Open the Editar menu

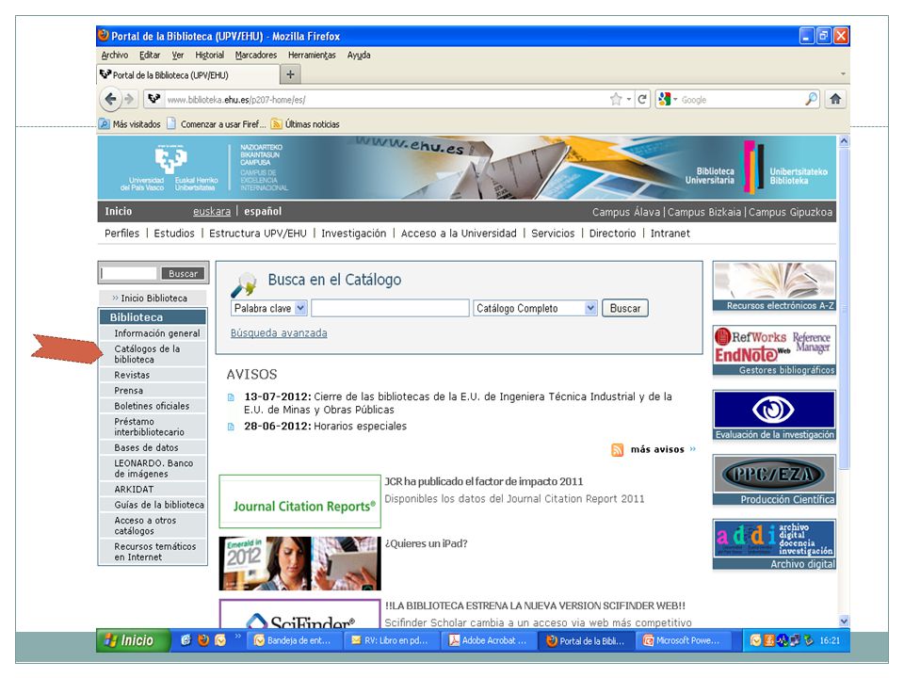(150, 55)
